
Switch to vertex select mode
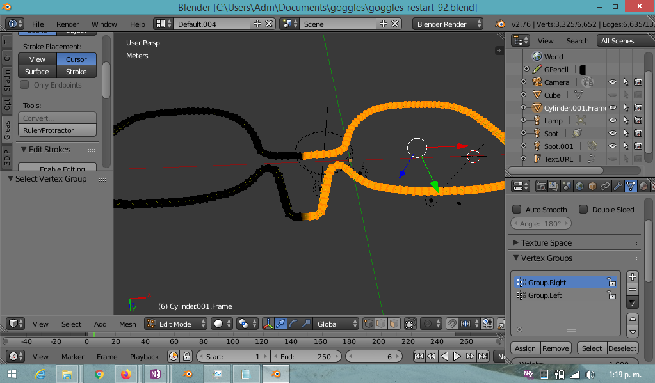pyautogui.click(x=368, y=324)
